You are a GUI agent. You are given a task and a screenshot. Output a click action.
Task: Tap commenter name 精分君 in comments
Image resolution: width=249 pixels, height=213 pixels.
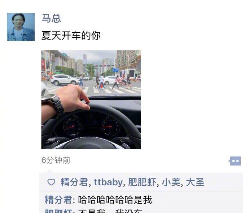58,200
